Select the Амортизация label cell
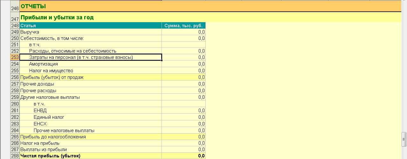 [x=91, y=64]
